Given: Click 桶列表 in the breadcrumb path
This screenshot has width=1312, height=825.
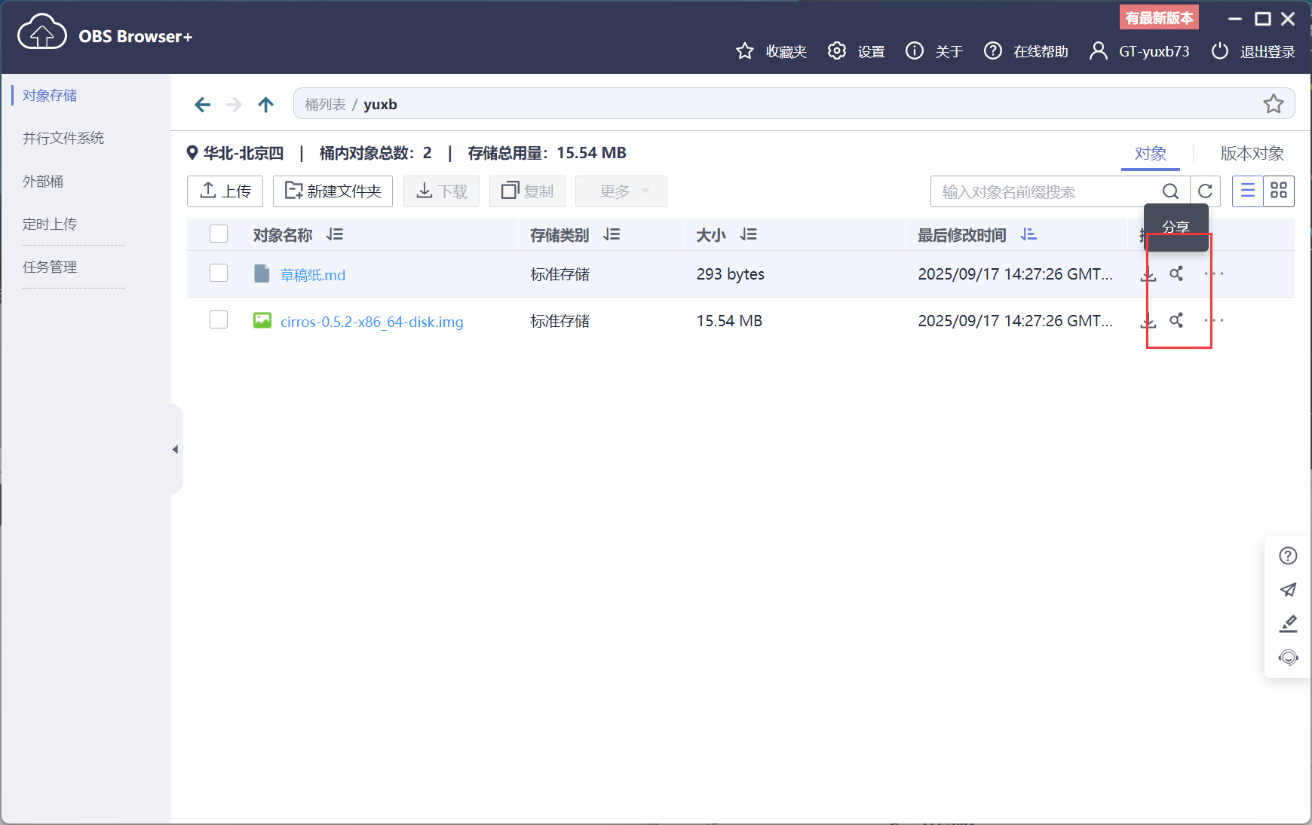Looking at the screenshot, I should pyautogui.click(x=325, y=105).
